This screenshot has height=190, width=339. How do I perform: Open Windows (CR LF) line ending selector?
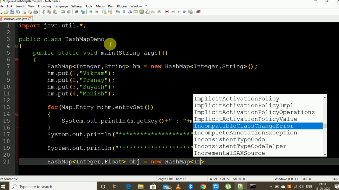pos(286,179)
